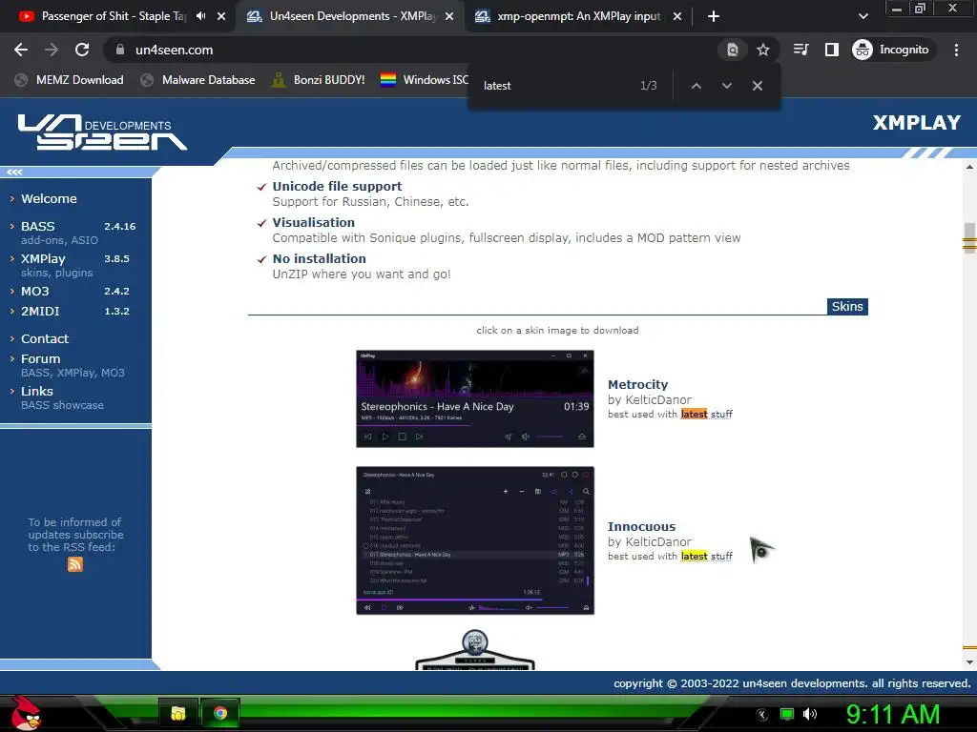Viewport: 977px width, 732px height.
Task: Reload the un4seen.com page
Action: (82, 50)
